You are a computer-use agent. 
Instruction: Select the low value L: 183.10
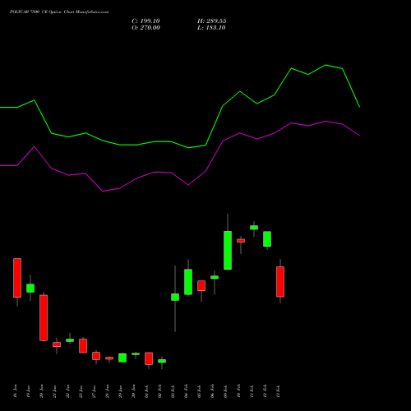click(211, 28)
